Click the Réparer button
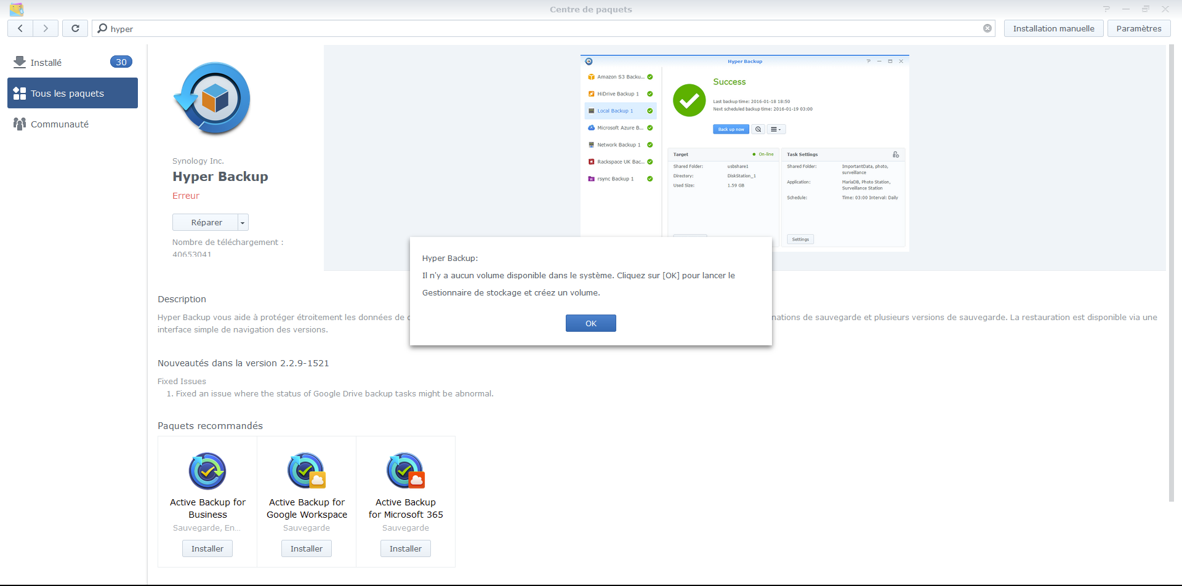The height and width of the screenshot is (586, 1182). pyautogui.click(x=206, y=222)
